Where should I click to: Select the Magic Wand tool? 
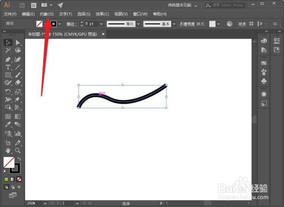coord(8,50)
